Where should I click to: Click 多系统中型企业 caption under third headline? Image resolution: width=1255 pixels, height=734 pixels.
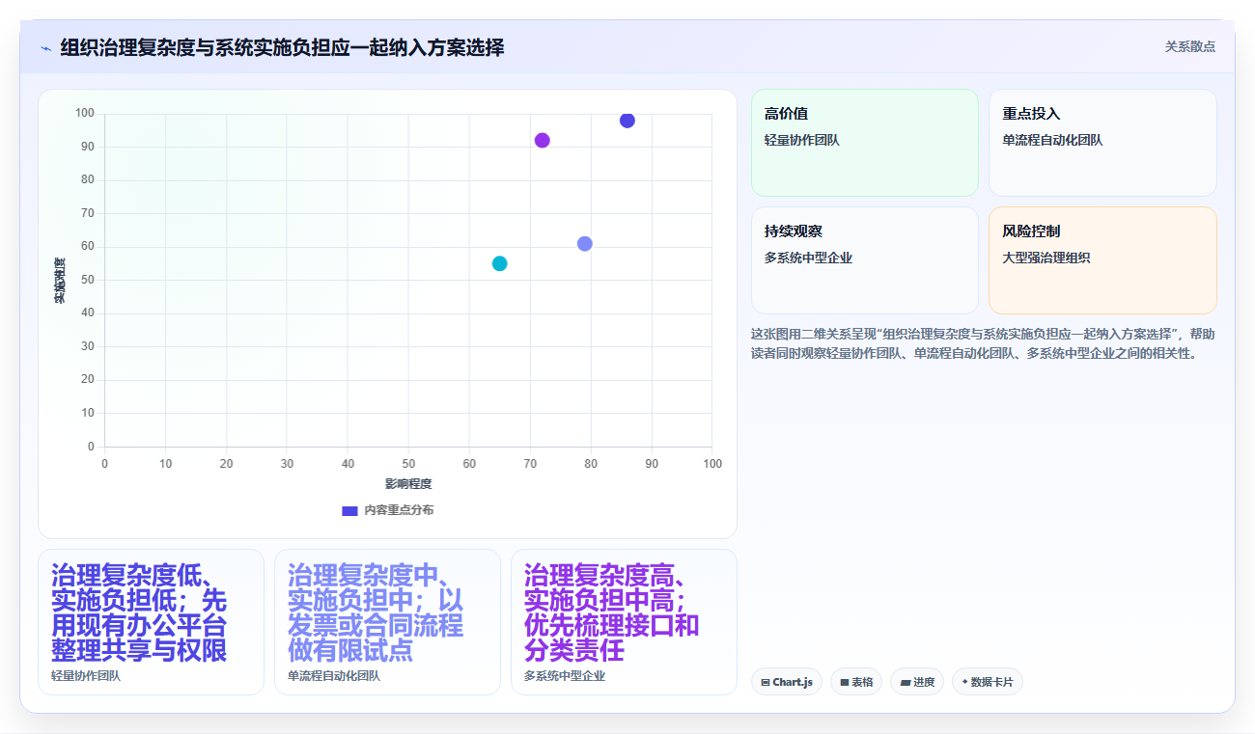pyautogui.click(x=565, y=676)
